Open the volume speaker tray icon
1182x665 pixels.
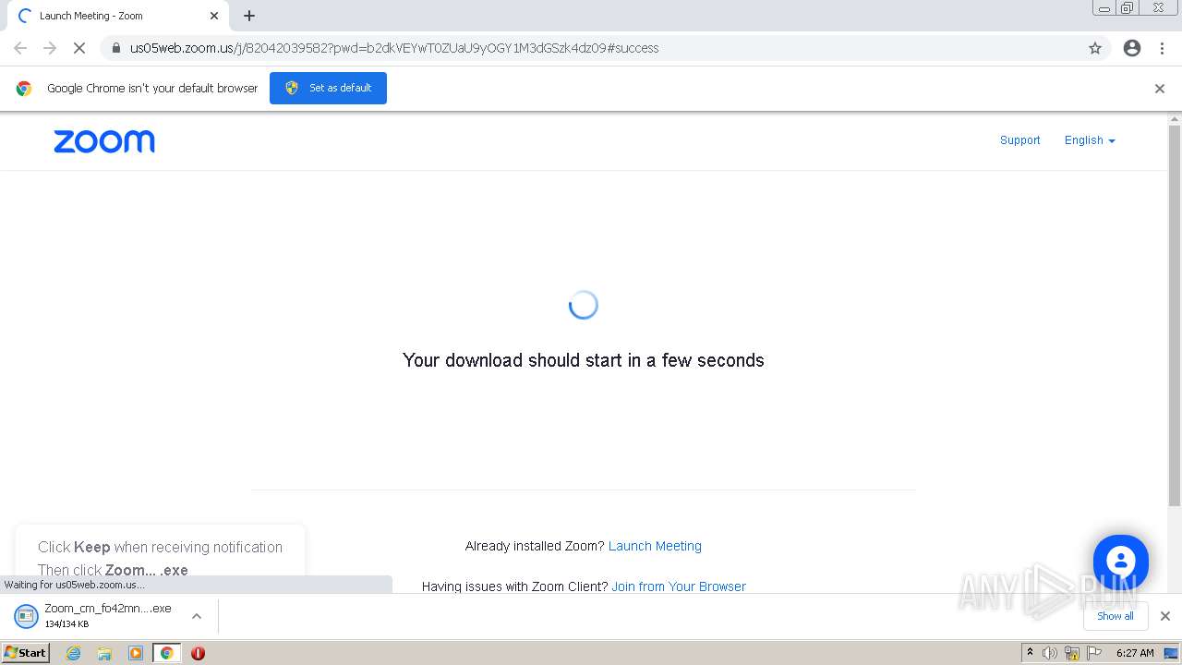(1050, 653)
